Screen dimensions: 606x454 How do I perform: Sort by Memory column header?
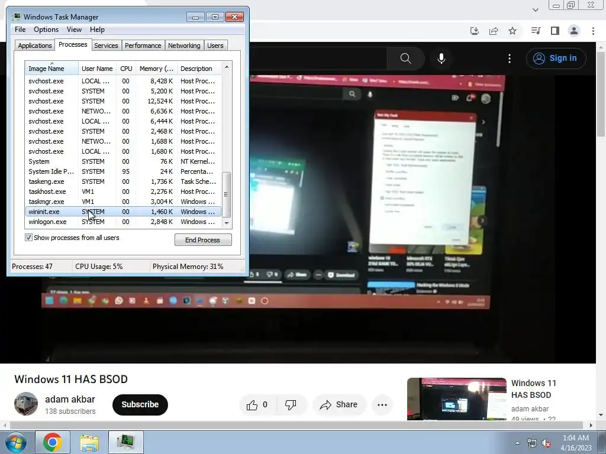pyautogui.click(x=156, y=69)
